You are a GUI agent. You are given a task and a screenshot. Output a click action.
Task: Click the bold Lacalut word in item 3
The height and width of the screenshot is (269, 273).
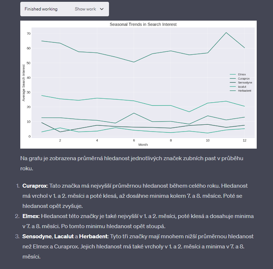click(64, 236)
